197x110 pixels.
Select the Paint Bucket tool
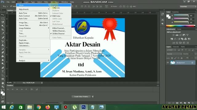pyautogui.click(x=3, y=56)
